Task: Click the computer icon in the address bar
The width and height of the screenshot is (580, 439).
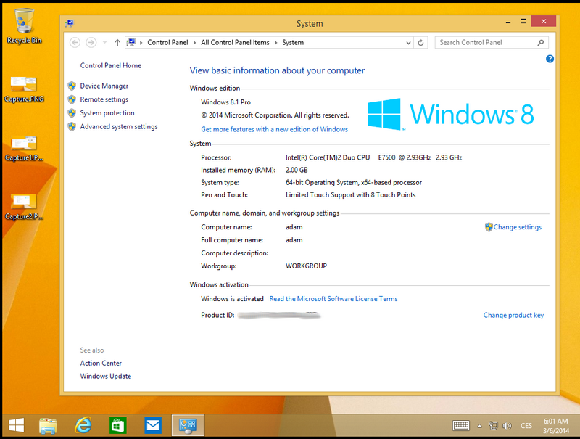Action: 131,43
